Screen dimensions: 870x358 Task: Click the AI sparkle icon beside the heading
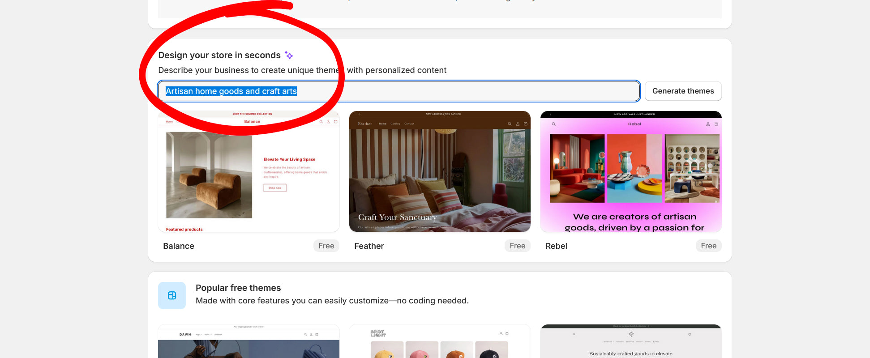289,55
